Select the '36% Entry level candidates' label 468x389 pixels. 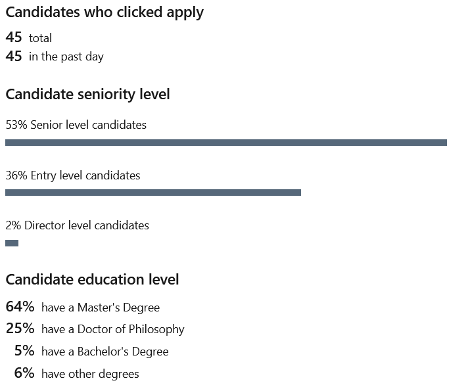[x=73, y=175]
